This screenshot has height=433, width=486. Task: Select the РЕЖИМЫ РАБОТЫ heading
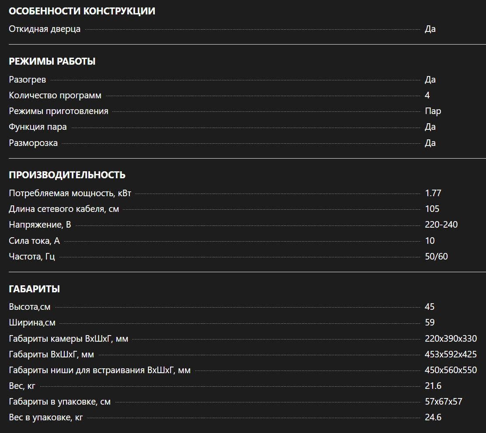52,62
